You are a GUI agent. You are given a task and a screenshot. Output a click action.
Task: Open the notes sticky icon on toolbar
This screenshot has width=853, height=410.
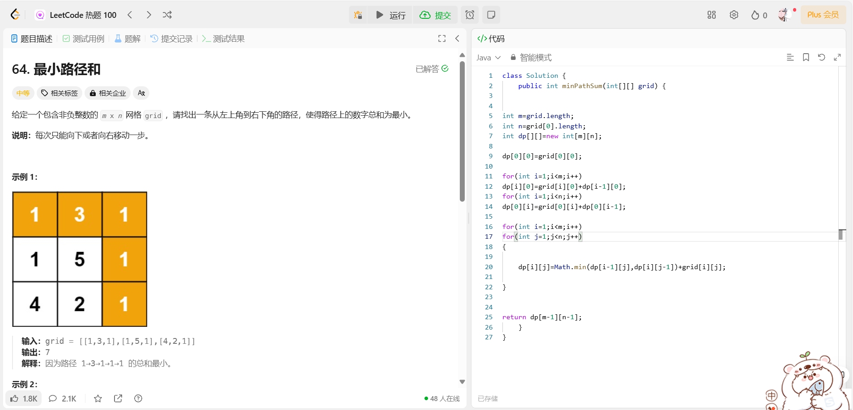click(x=491, y=15)
